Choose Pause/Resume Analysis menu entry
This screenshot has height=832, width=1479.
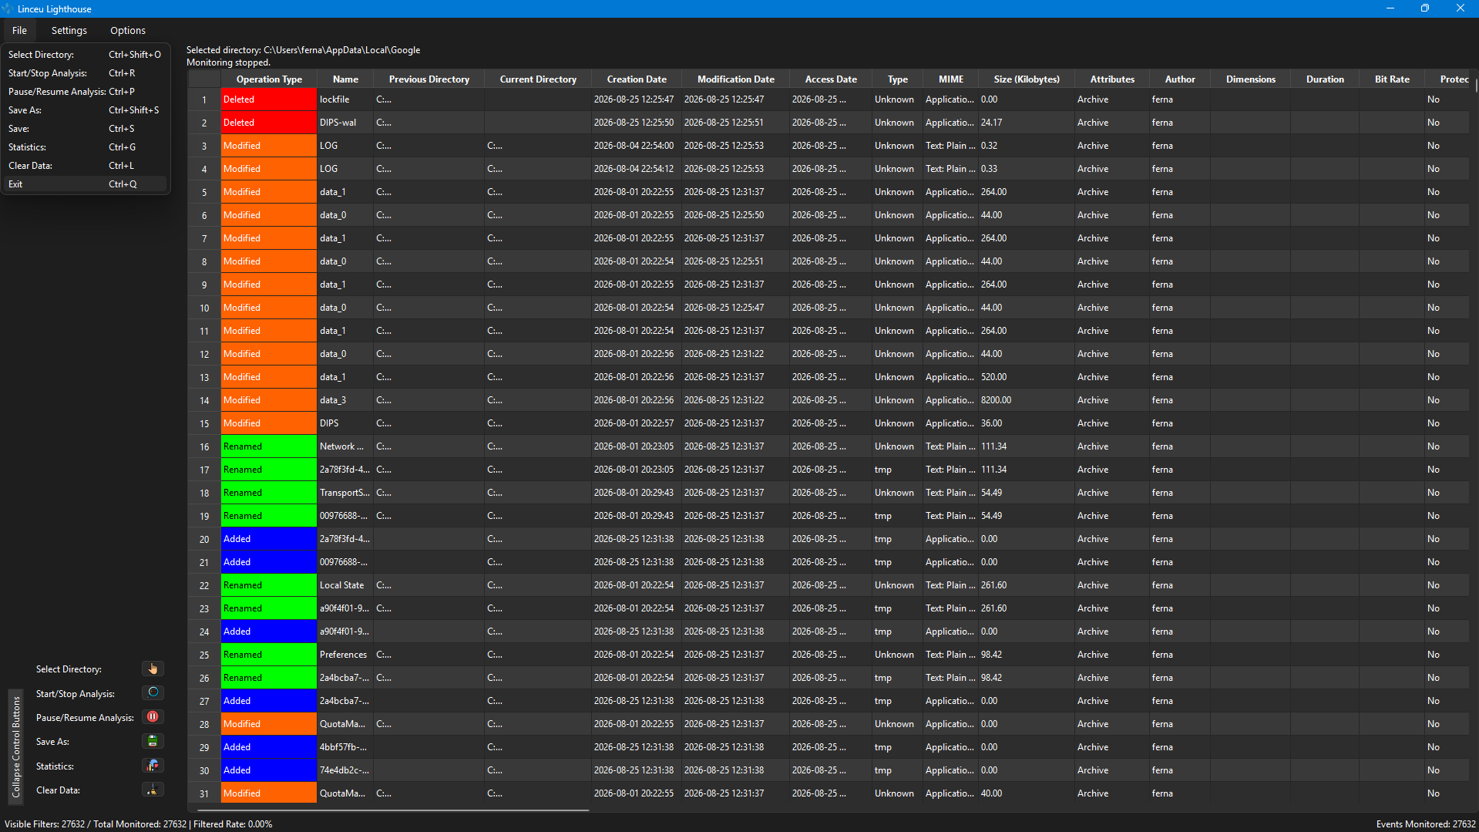(85, 92)
